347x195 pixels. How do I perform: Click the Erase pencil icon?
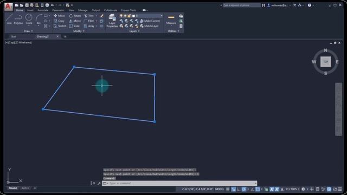(x=101, y=16)
